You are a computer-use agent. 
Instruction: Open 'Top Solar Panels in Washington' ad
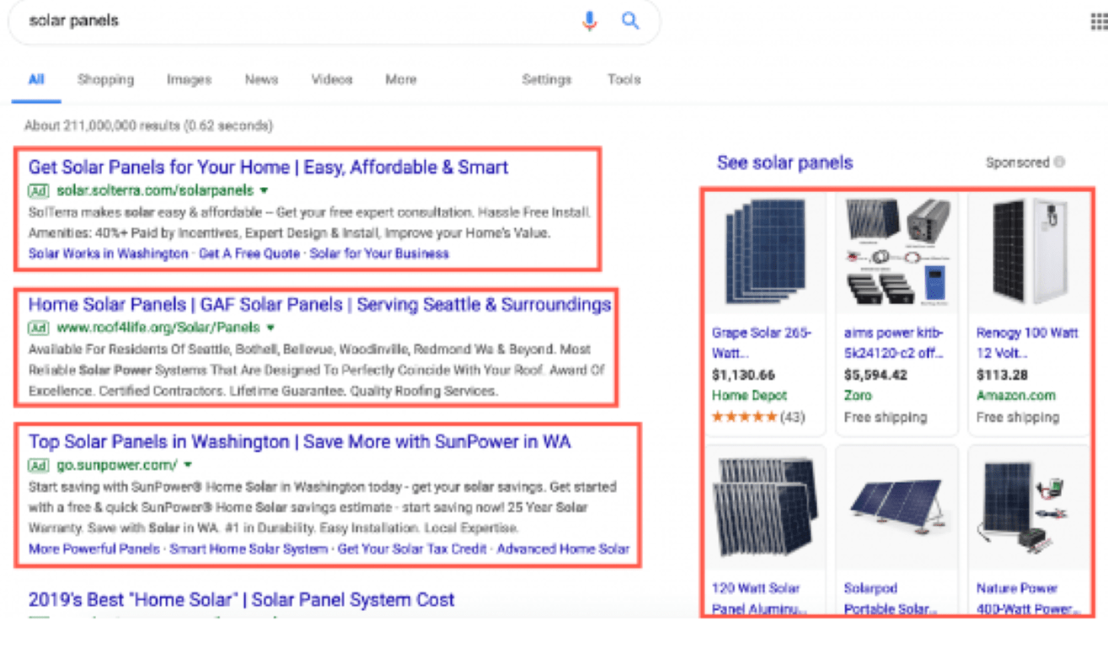coord(300,441)
